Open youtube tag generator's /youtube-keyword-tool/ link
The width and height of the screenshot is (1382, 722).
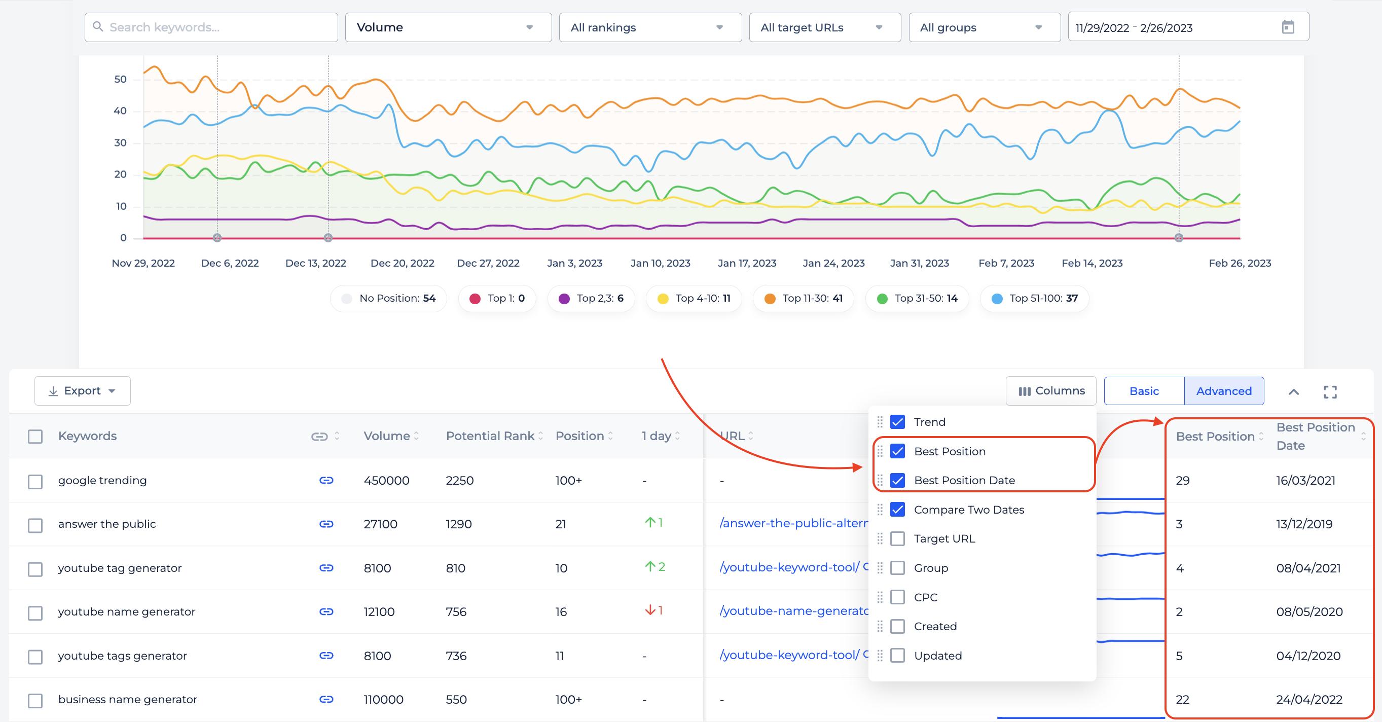coord(789,567)
